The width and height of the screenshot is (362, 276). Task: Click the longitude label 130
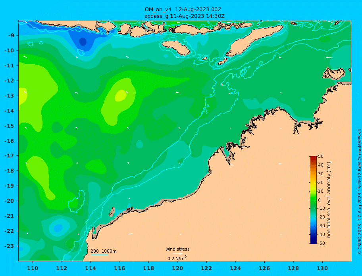(322, 268)
